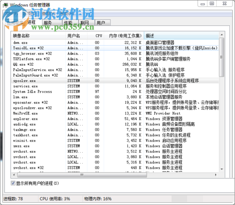
Task: Switch to the 用户 tab
Action: [103, 23]
